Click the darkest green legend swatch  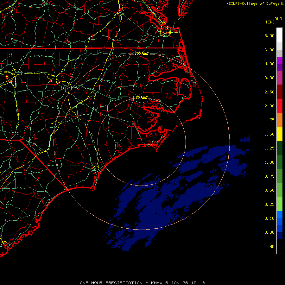coord(280,148)
